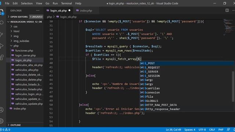Click the unsaved dot on login_ok.php tab
This screenshot has width=235, height=132.
(x=69, y=10)
